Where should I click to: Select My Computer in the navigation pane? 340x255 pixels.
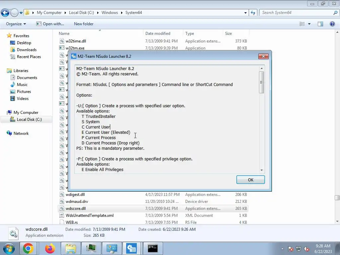click(x=26, y=113)
